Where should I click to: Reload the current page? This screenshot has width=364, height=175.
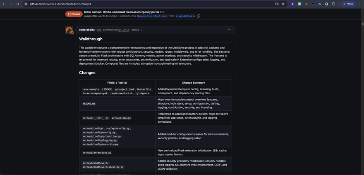click(17, 4)
